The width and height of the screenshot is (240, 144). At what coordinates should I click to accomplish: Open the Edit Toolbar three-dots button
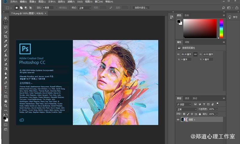[x=6, y=110]
